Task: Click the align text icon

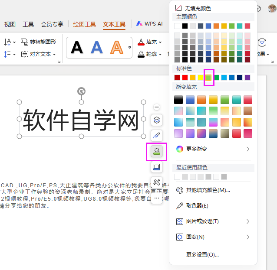Action: click(x=25, y=54)
